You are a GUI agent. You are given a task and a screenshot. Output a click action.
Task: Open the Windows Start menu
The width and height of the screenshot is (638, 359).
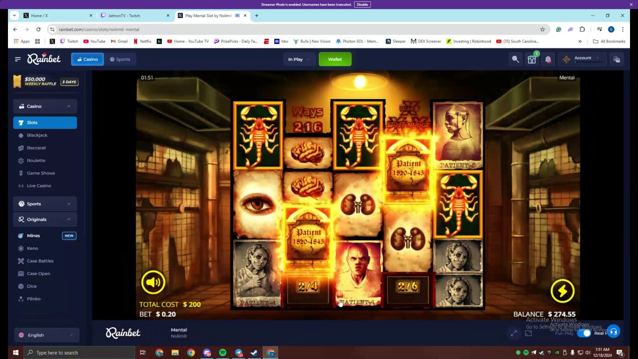[16, 352]
